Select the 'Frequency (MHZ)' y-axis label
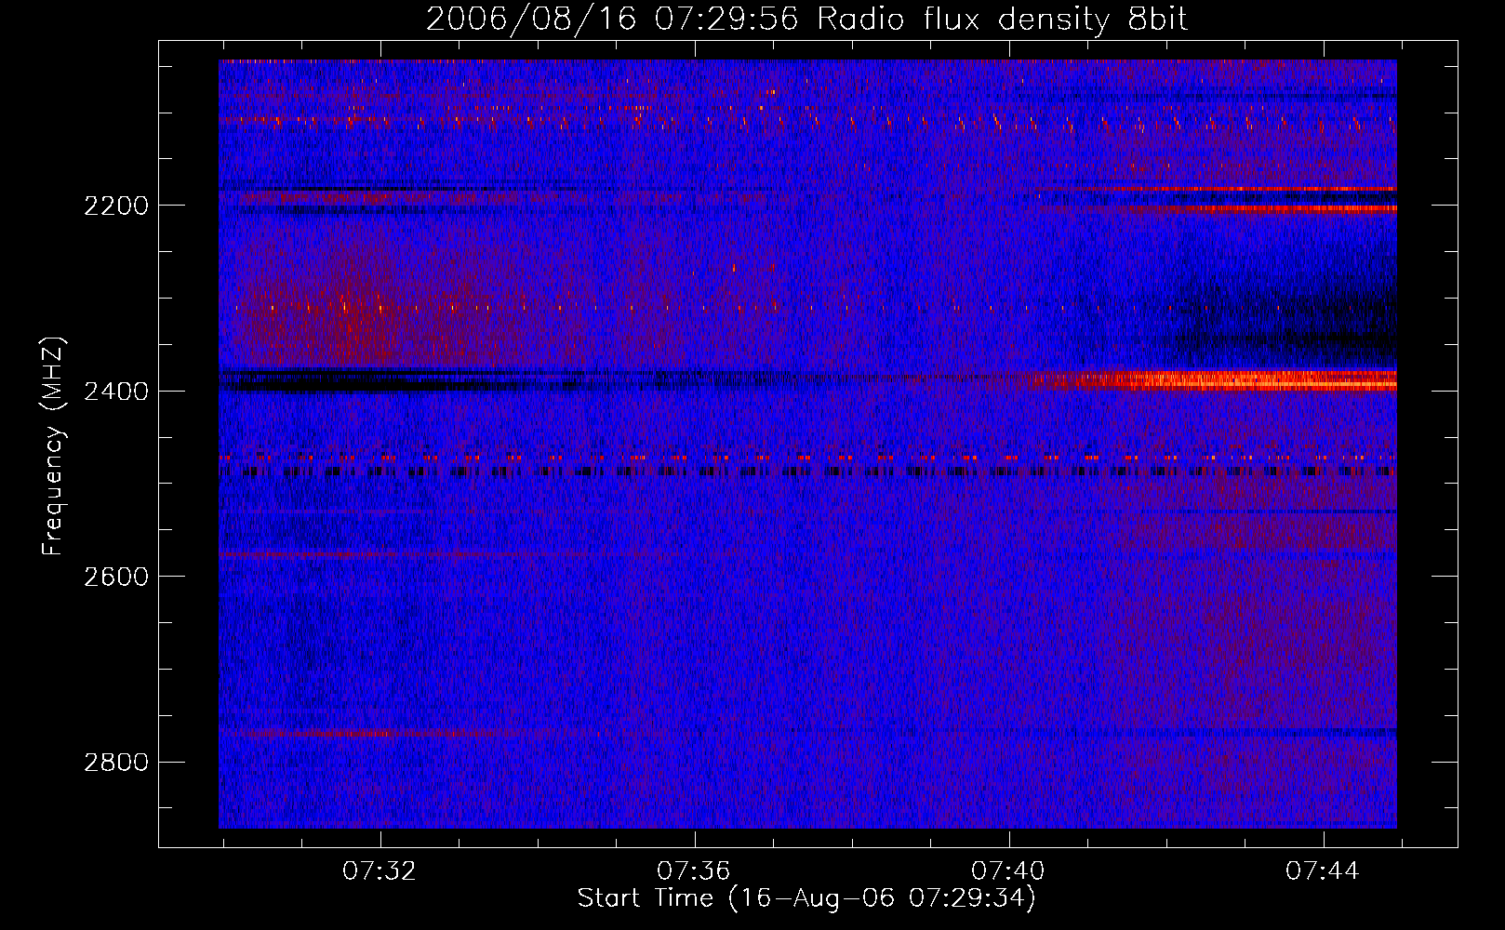The image size is (1505, 930). pyautogui.click(x=53, y=446)
